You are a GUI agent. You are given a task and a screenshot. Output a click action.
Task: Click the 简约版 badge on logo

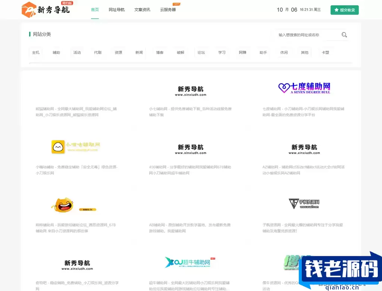67,3
